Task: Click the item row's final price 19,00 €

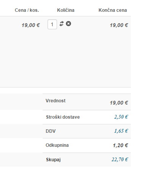Action: (x=119, y=25)
